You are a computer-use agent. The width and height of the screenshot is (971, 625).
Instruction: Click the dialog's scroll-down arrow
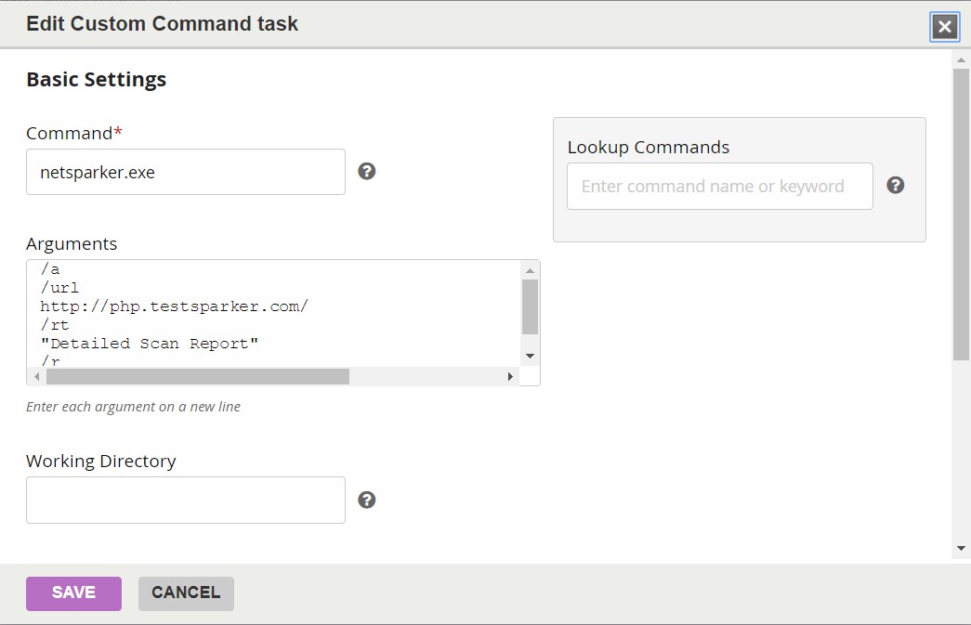961,549
